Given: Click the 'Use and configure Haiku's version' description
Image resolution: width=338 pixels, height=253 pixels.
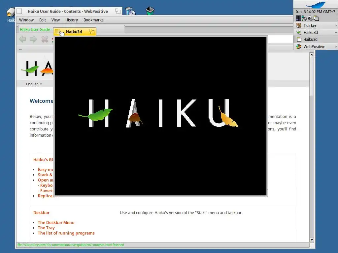Looking at the screenshot, I should [181, 212].
